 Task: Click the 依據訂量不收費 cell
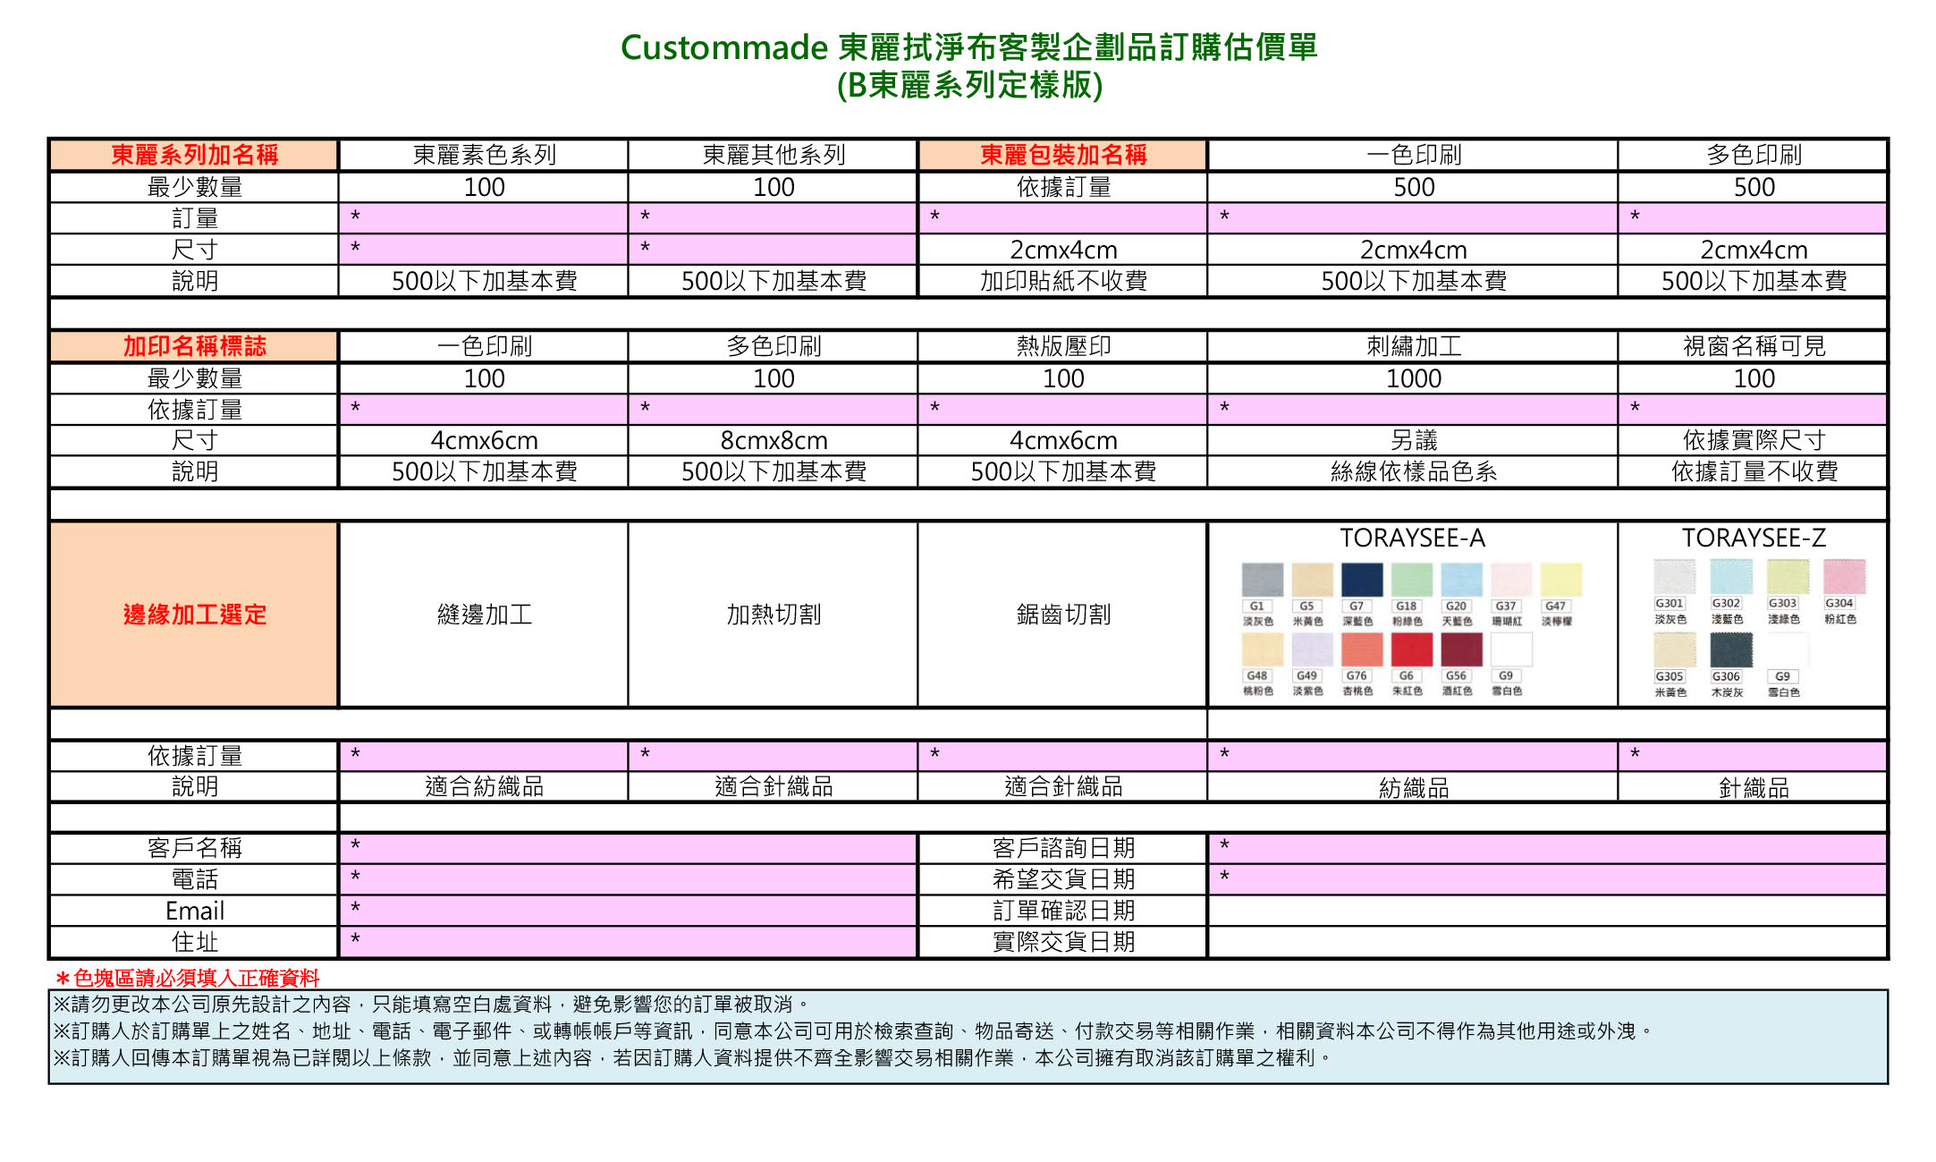[x=1754, y=471]
